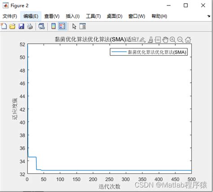
Task: Click the Link Plot toolbar icon
Action: click(41, 26)
